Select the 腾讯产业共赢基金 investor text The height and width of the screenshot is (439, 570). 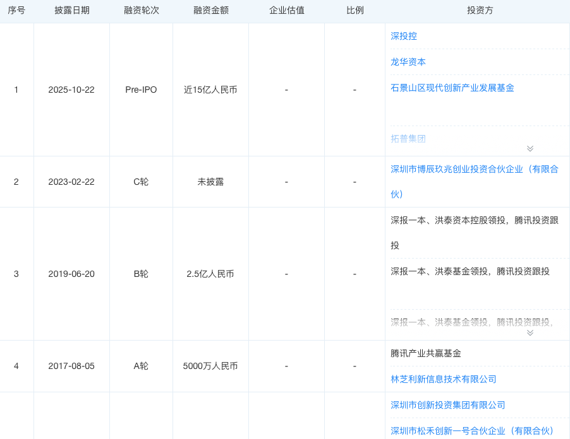pos(426,353)
